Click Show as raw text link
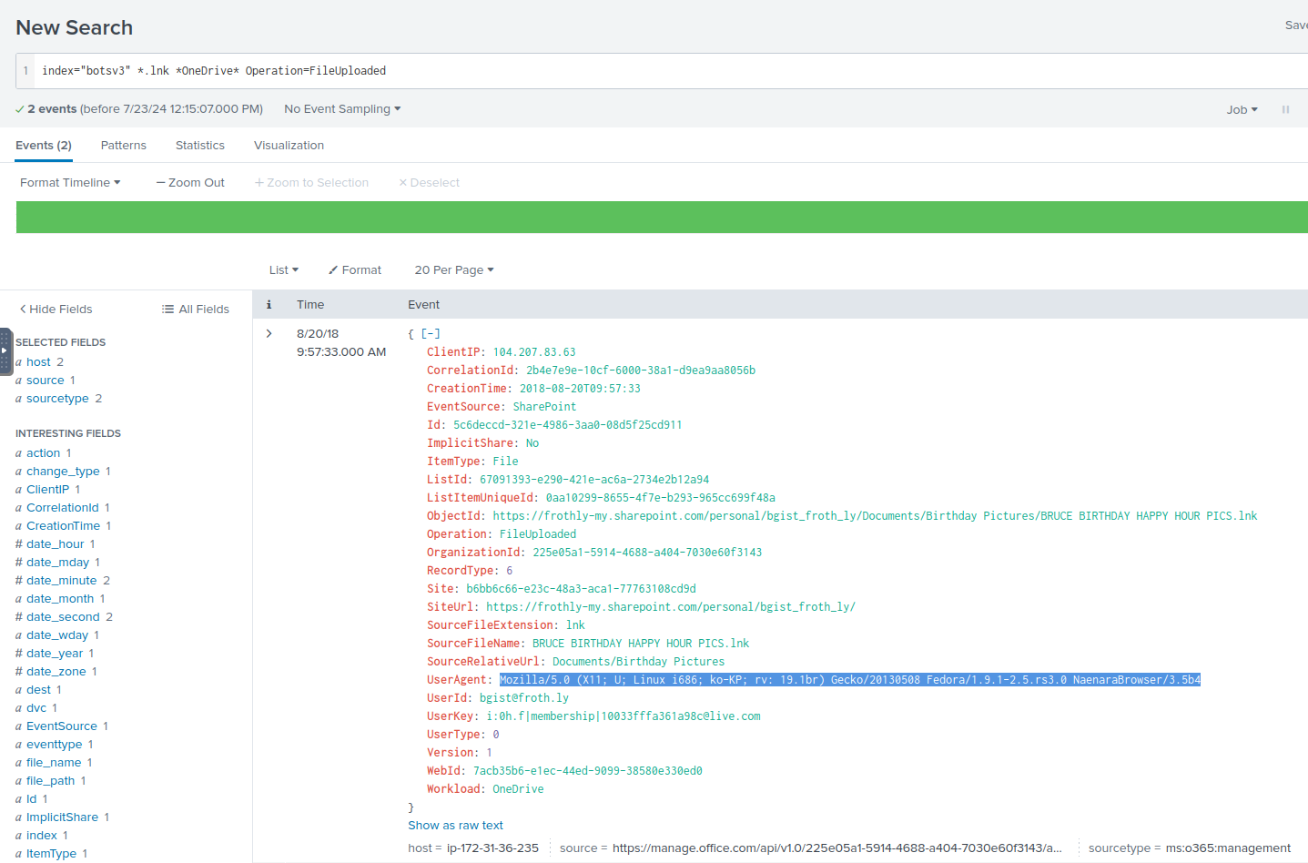Viewport: 1308px width, 863px height. coord(455,826)
